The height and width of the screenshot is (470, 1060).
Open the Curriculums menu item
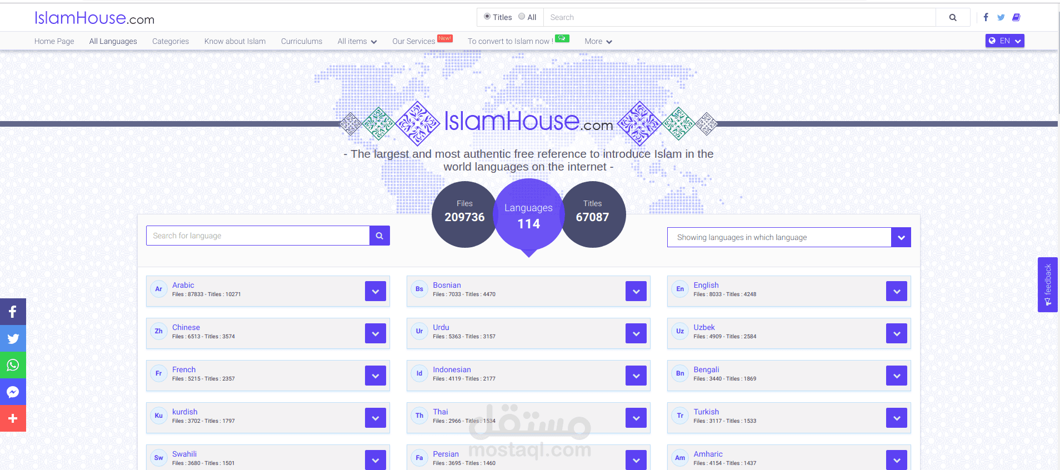click(x=302, y=41)
